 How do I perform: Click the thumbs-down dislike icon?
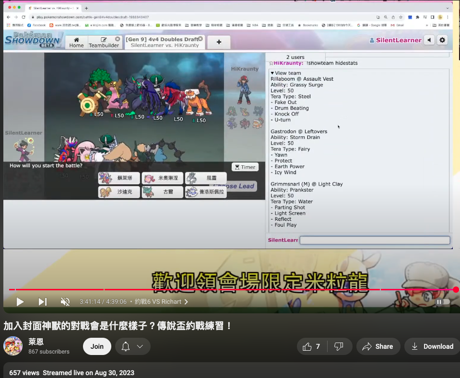(x=339, y=346)
